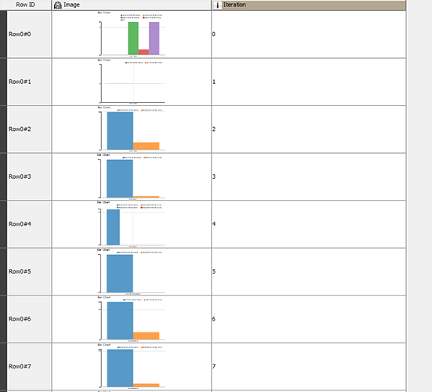Open bar chart thumbnail in Row0#5
Screen dimensions: 432x392
click(x=132, y=271)
